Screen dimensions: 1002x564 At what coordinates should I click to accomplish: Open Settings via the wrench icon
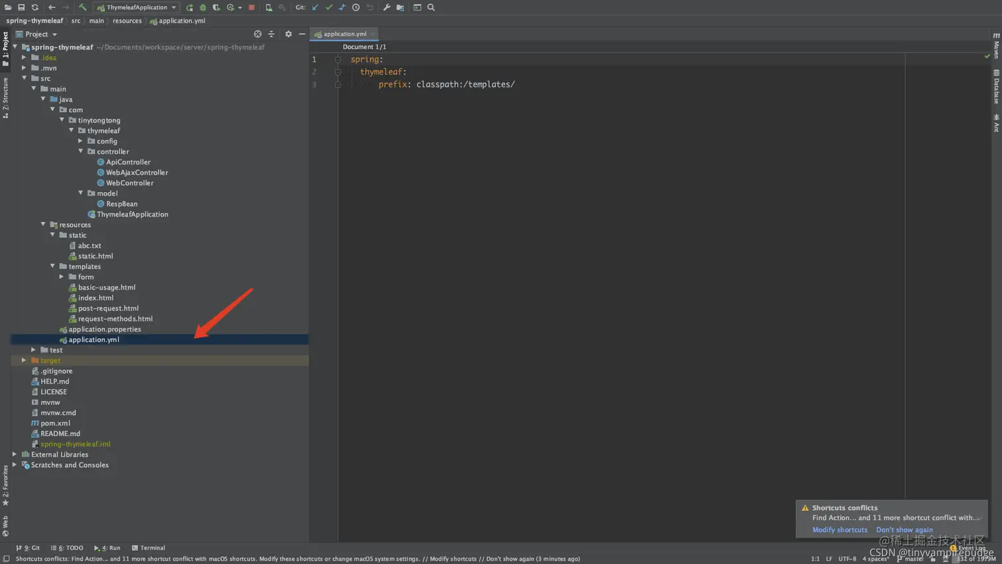pyautogui.click(x=387, y=7)
